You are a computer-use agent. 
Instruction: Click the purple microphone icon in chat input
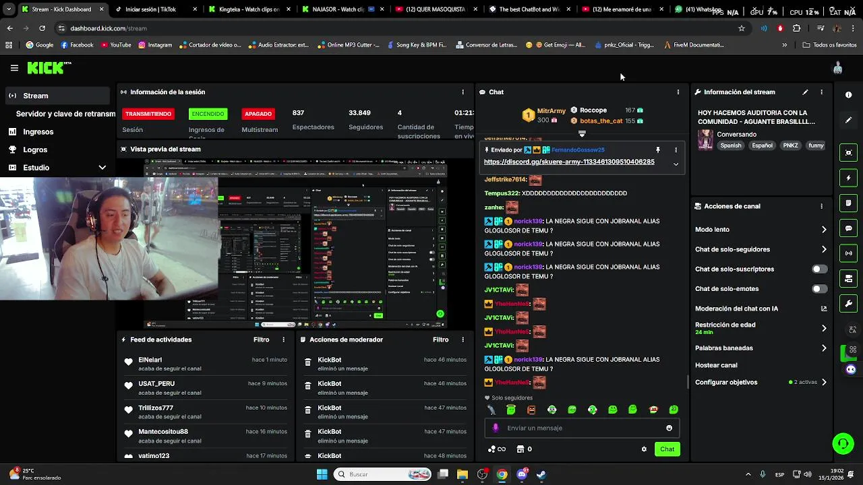click(x=496, y=428)
